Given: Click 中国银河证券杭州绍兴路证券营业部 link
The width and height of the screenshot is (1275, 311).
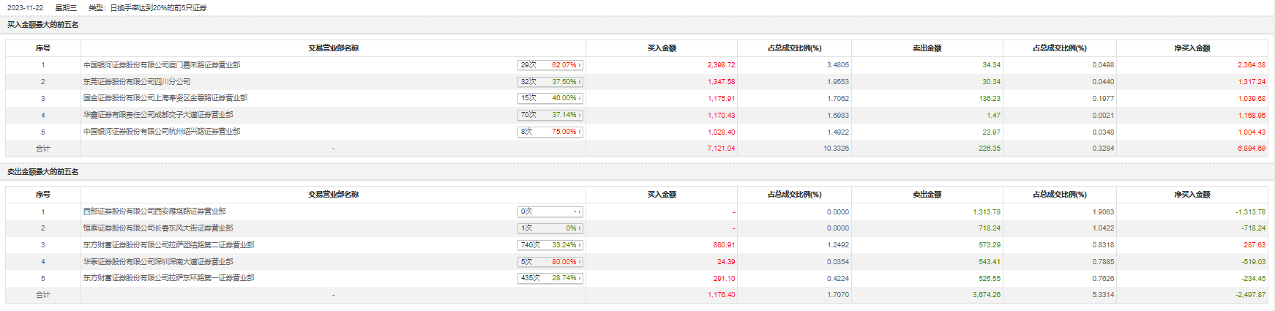Looking at the screenshot, I should 161,132.
